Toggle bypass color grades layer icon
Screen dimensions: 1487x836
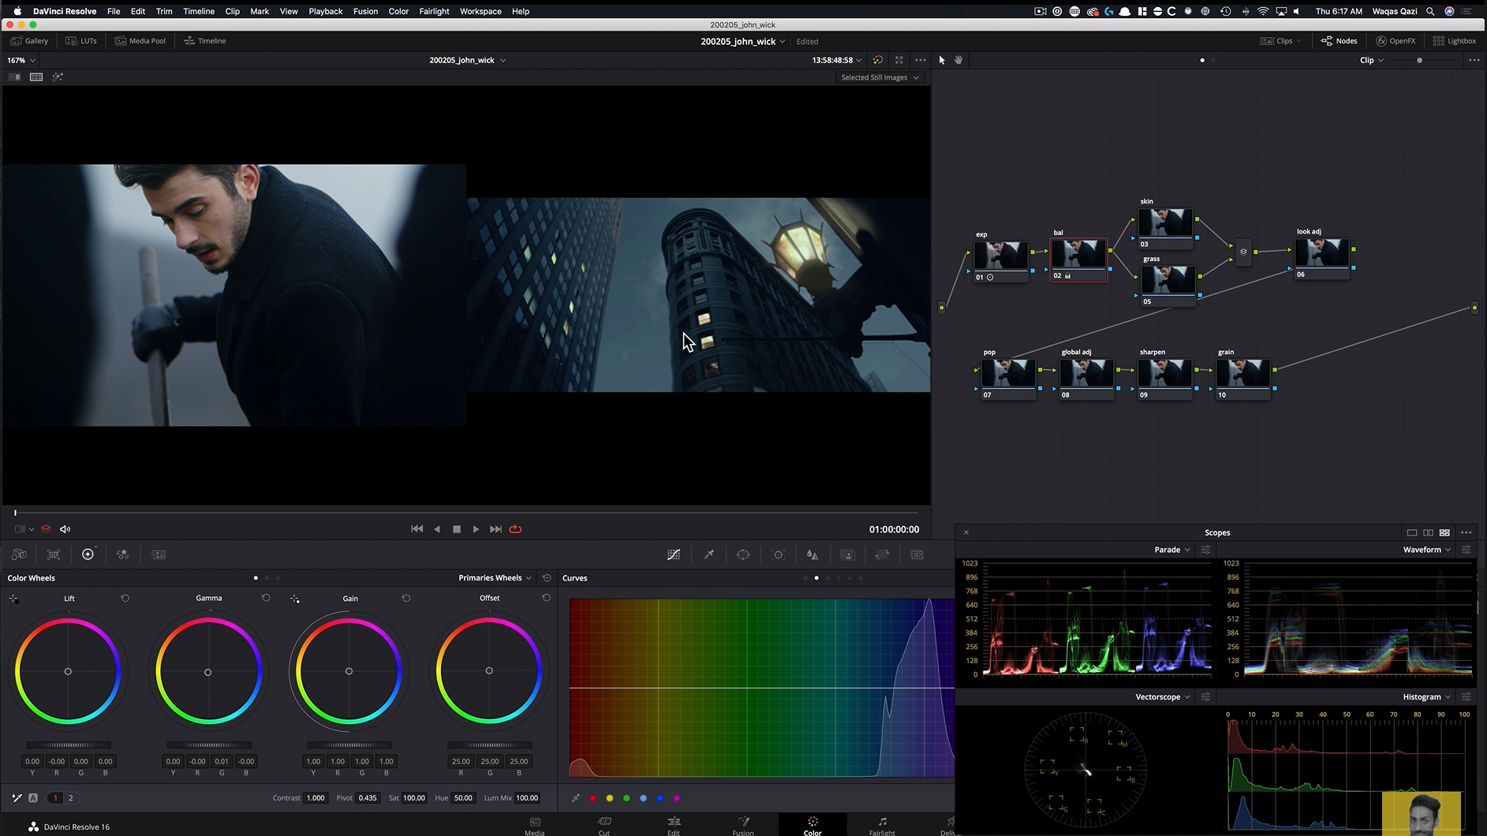click(x=46, y=529)
